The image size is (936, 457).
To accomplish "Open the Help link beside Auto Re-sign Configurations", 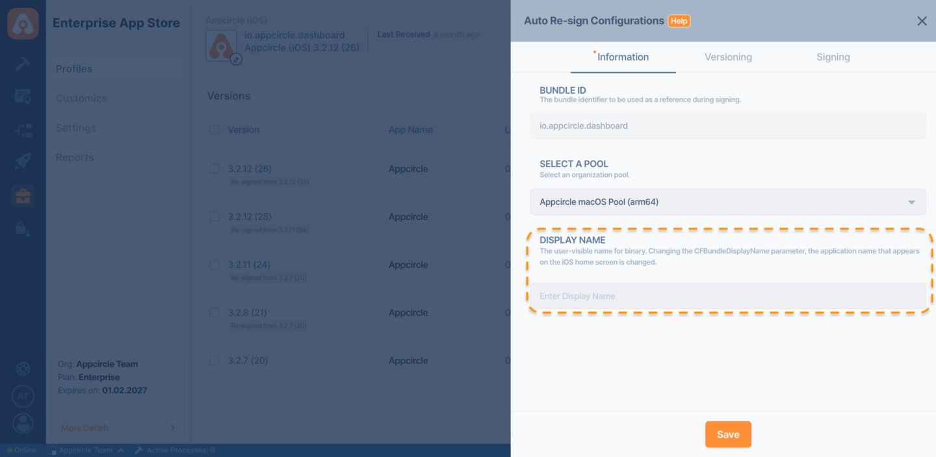I will 679,20.
